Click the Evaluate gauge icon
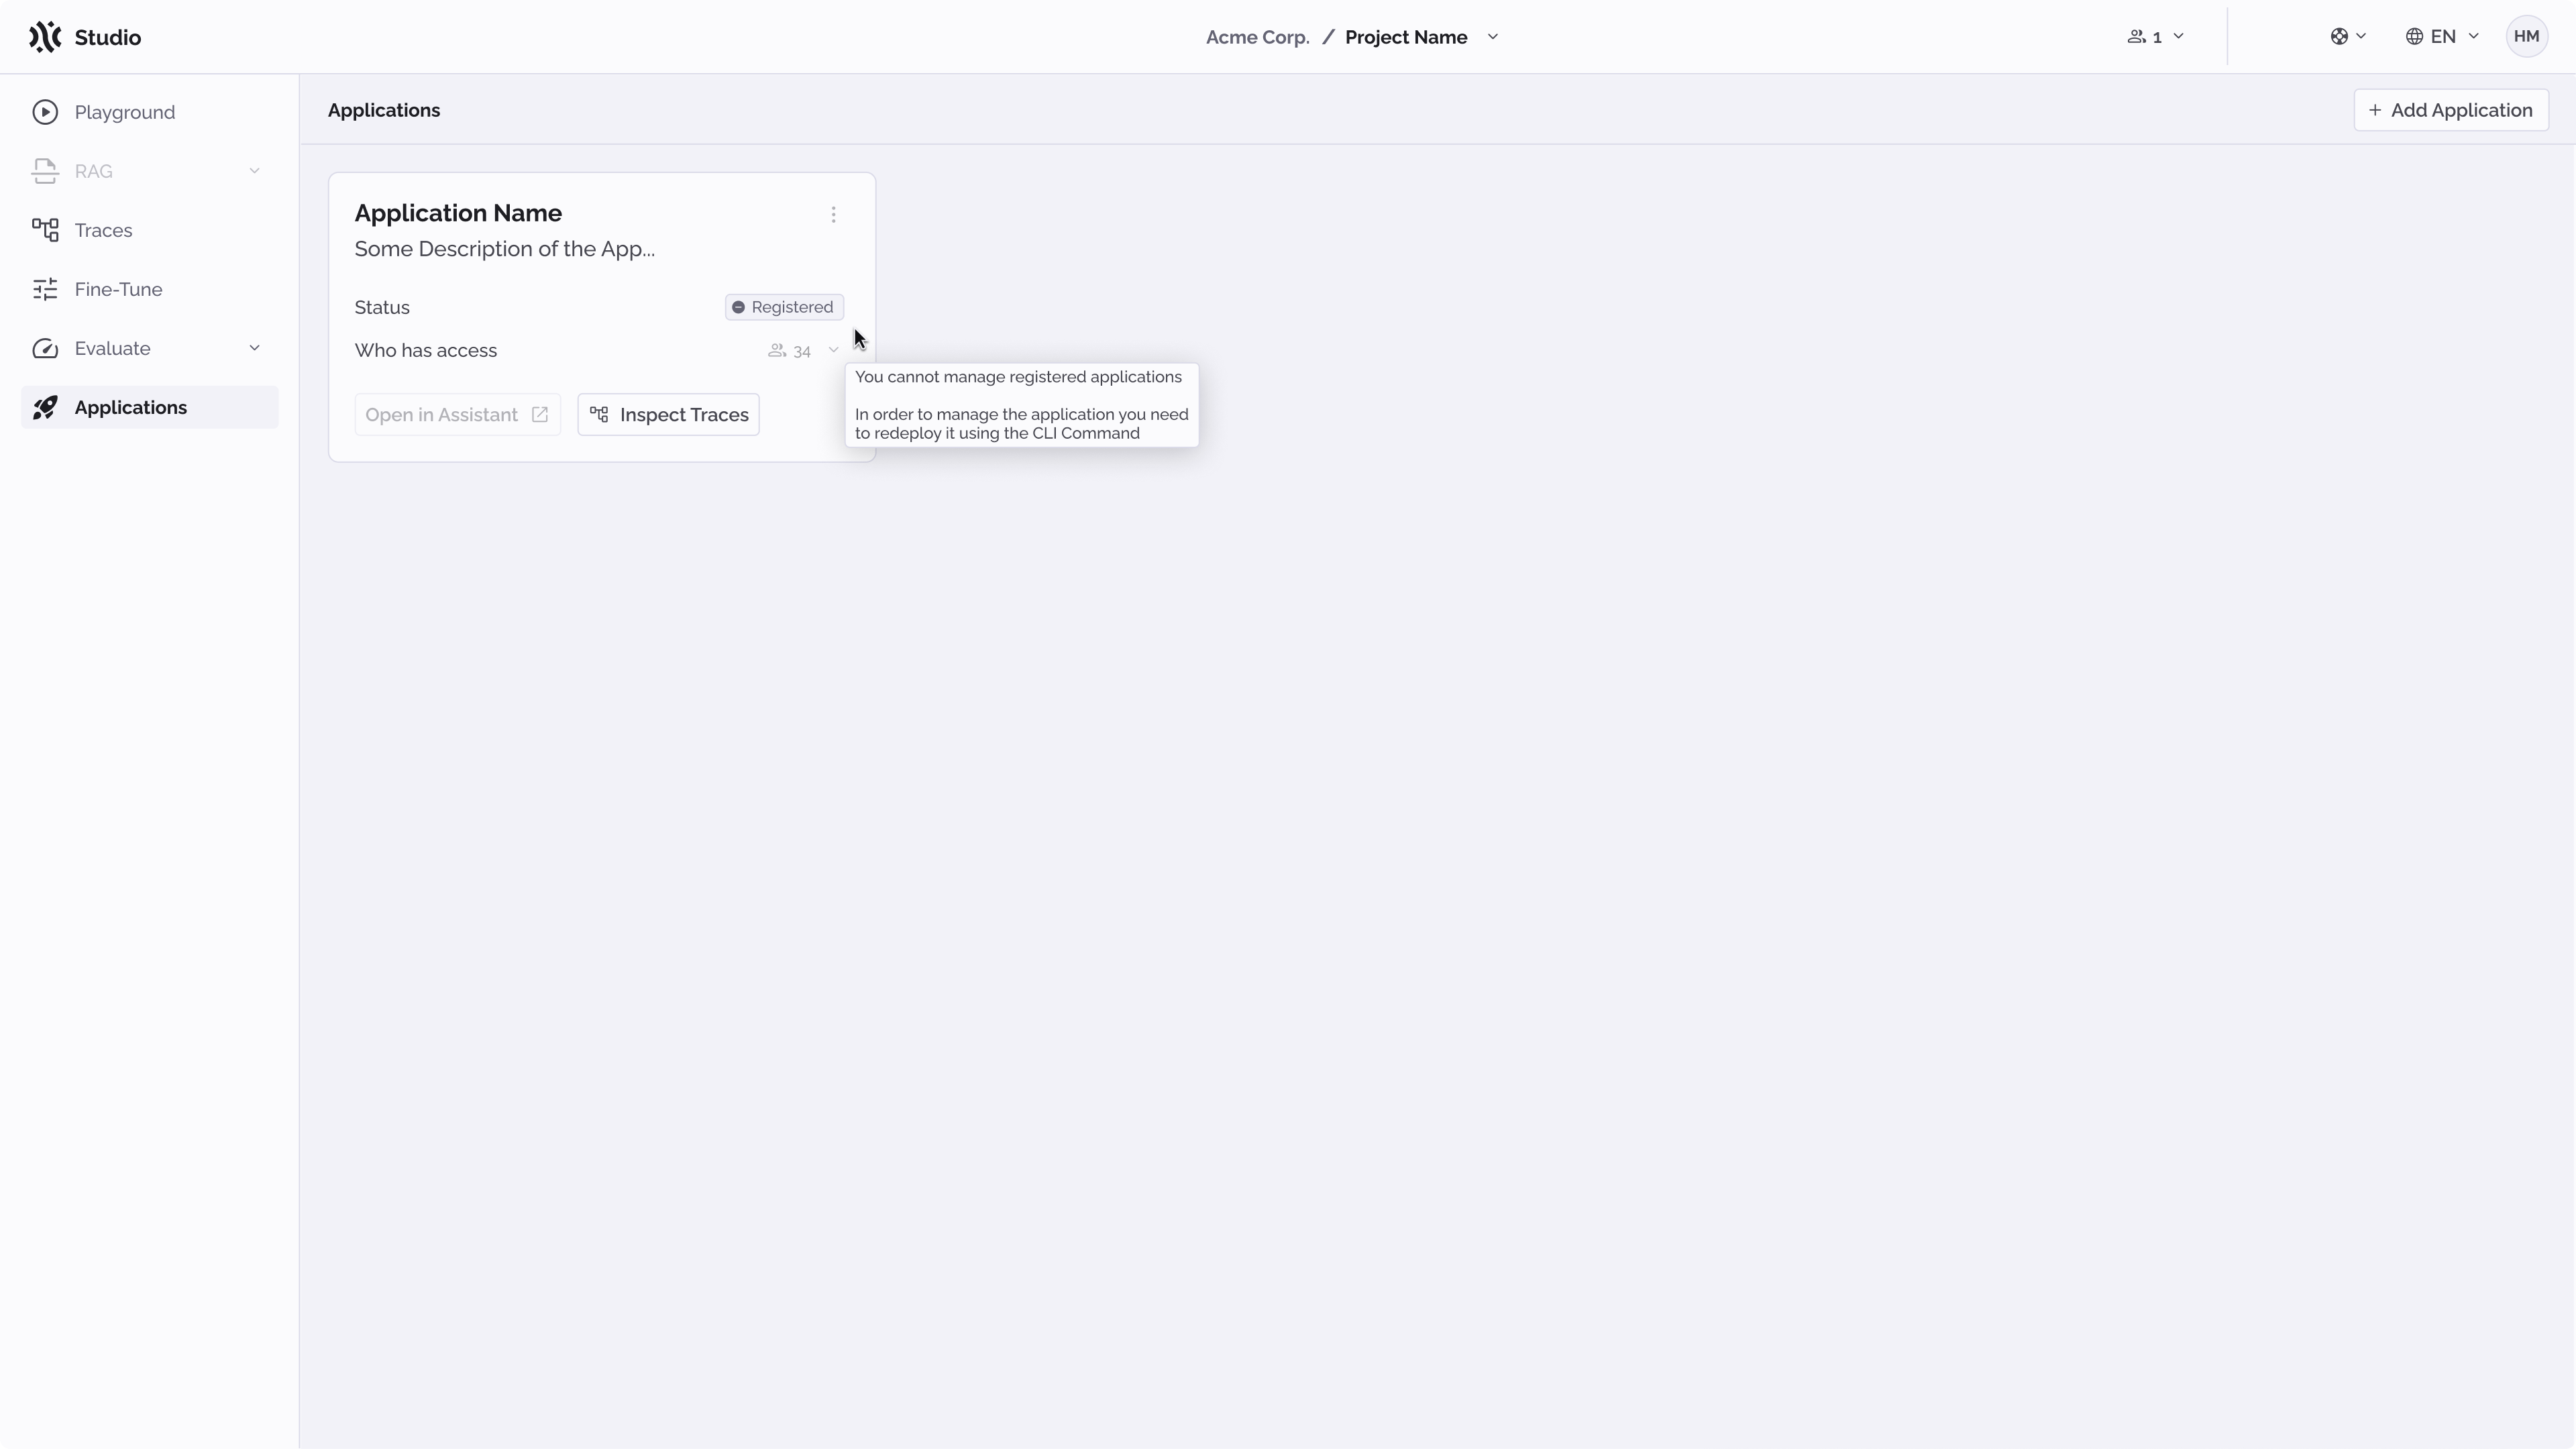Viewport: 2576px width, 1449px height. click(x=46, y=348)
